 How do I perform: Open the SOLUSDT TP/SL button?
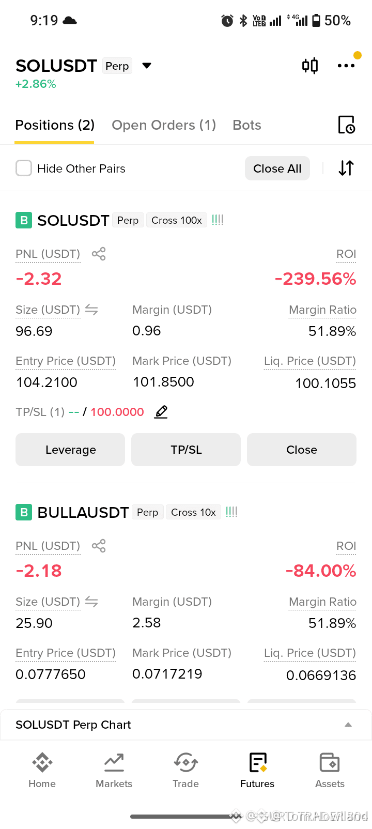click(x=186, y=450)
